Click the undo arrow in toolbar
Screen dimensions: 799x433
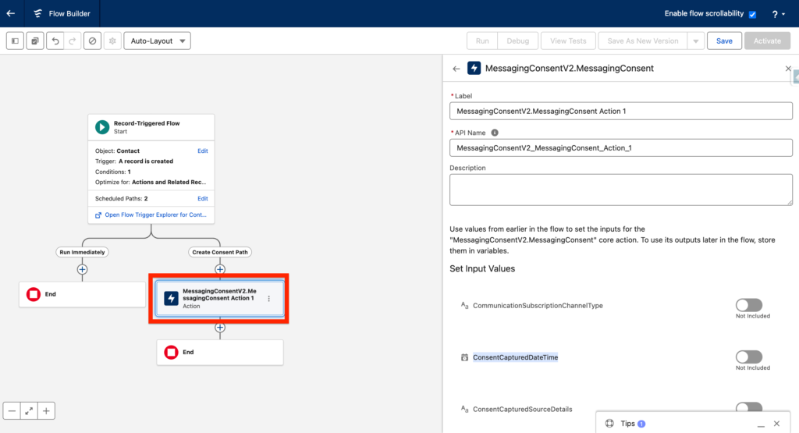point(55,41)
